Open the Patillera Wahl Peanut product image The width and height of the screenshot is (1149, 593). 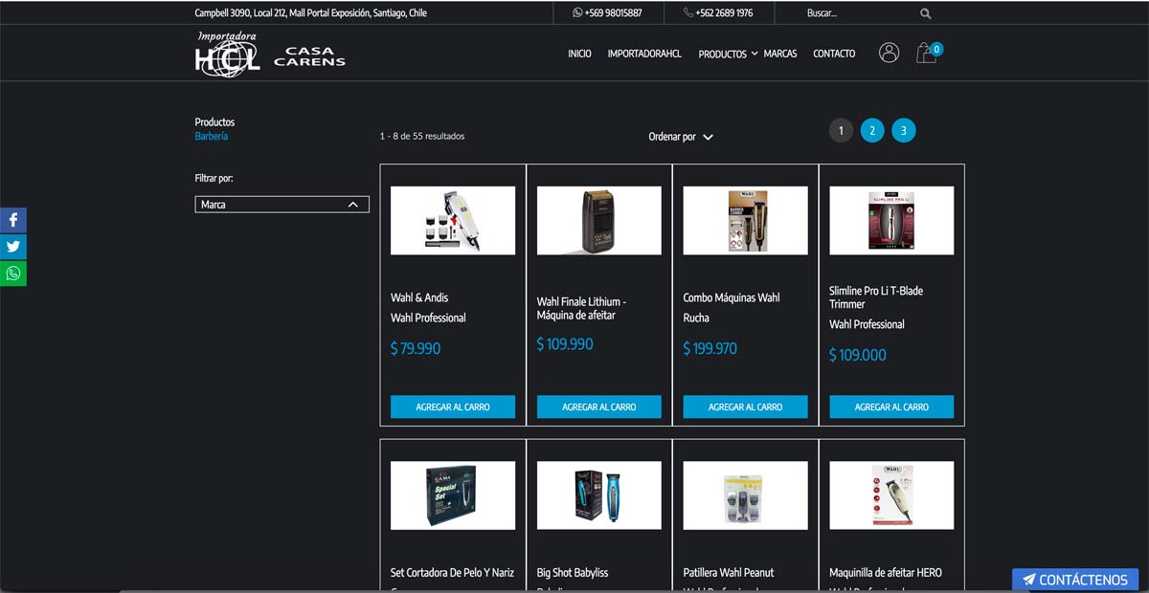pyautogui.click(x=745, y=495)
